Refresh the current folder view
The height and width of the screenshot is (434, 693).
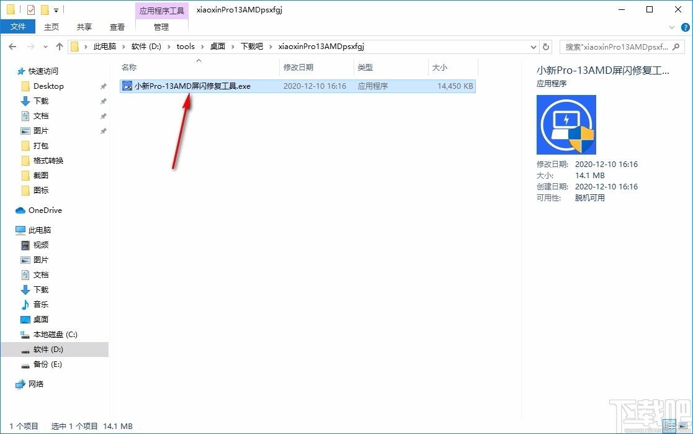pos(546,47)
